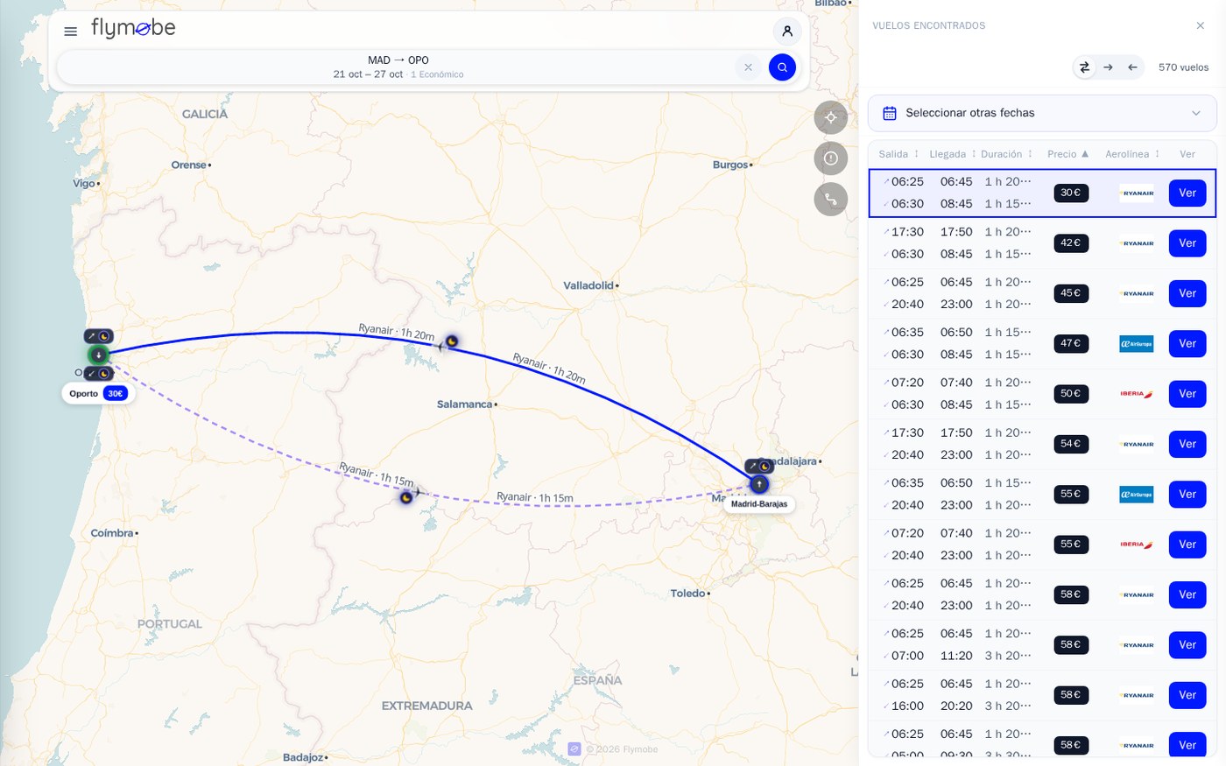
Task: Click Ver for the 54 € Ryanair flight
Action: pos(1187,444)
